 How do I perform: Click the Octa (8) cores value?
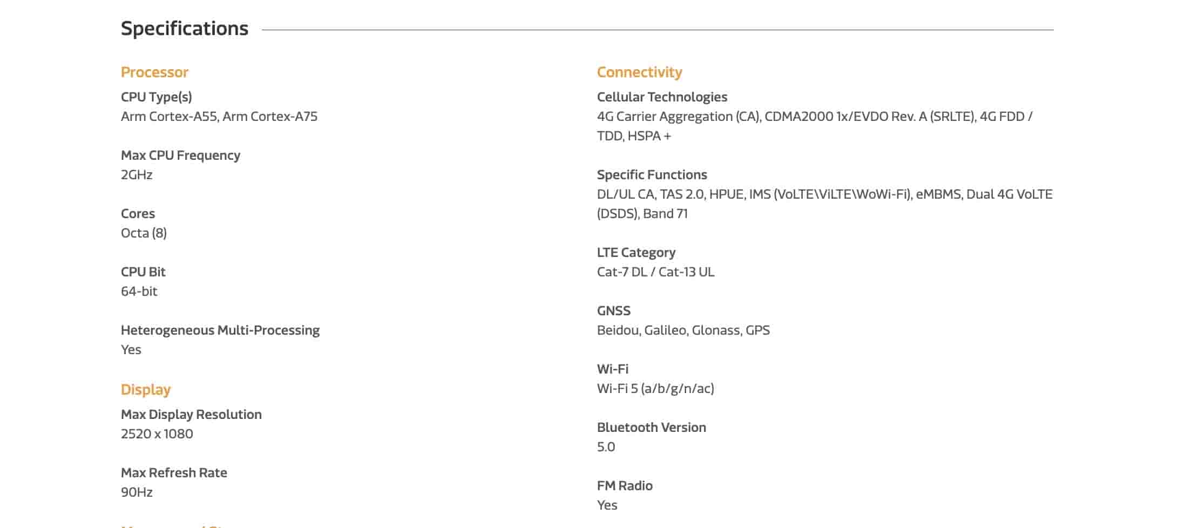(144, 233)
